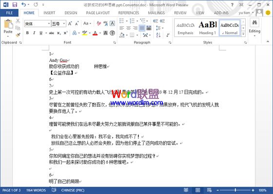This screenshot has height=194, width=273.
Task: Click the 1164 WORDS count
Action: click(x=36, y=190)
